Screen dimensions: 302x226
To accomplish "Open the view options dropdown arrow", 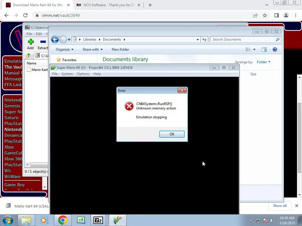I will pos(254,49).
